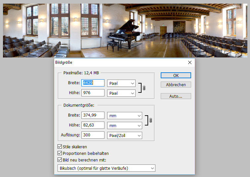Open the Pixel unit dropdown for pixel Breite
Screen dimensions: 250x177
pyautogui.click(x=121, y=83)
